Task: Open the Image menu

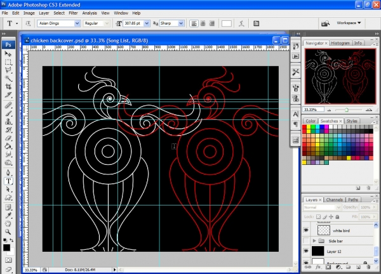Action: (x=29, y=13)
